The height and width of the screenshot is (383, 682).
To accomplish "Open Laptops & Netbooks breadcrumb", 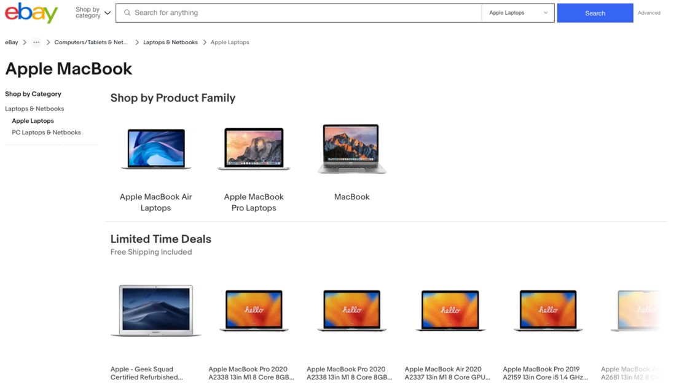I will [171, 42].
